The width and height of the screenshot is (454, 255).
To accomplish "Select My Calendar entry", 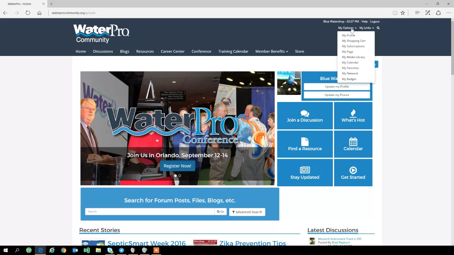I will (350, 62).
